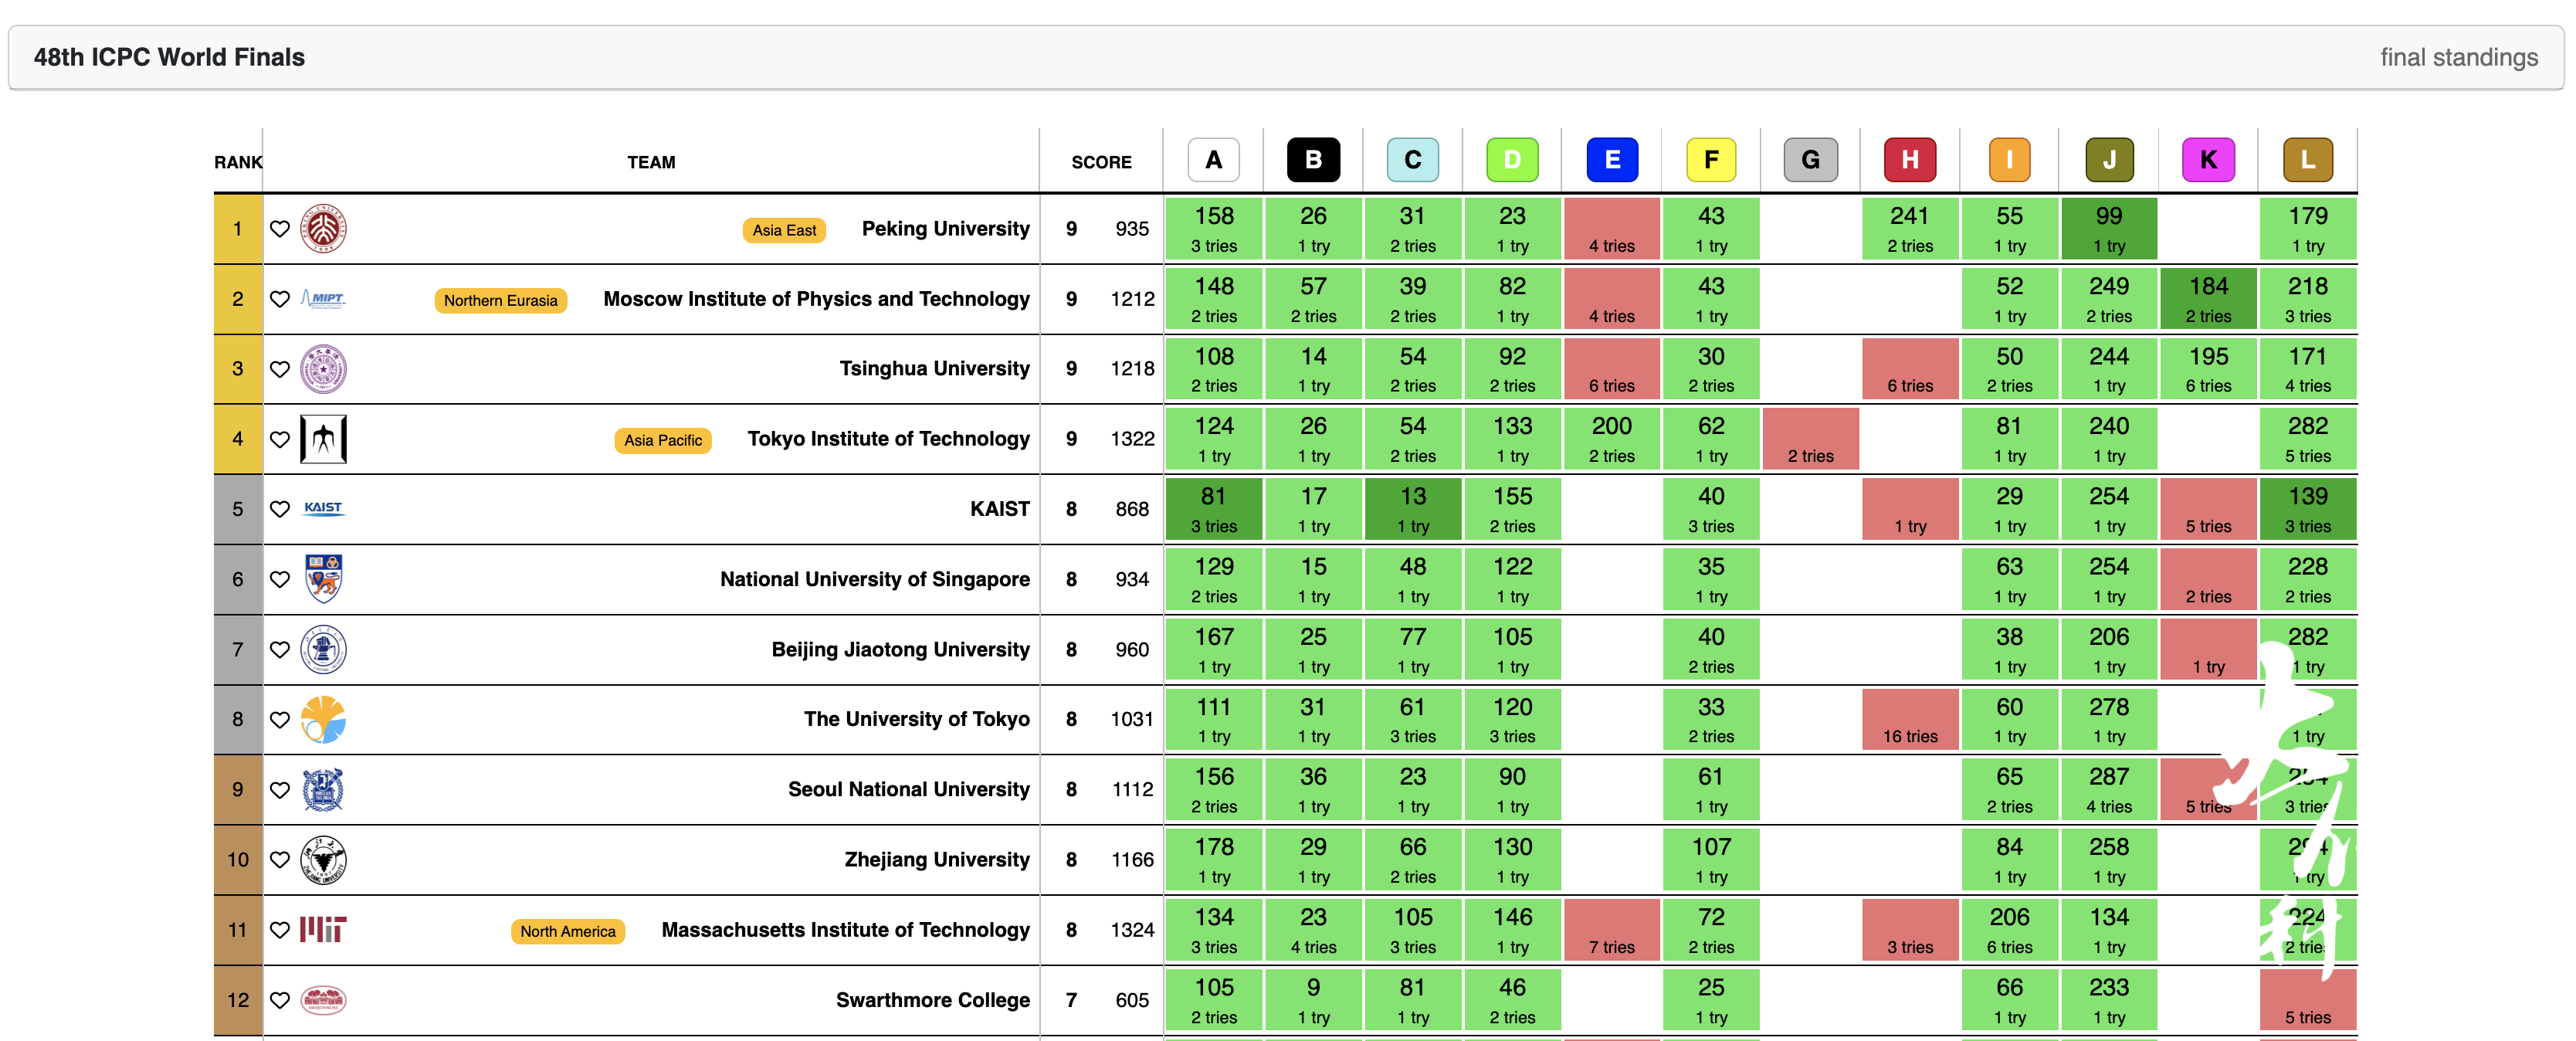The image size is (2576, 1041).
Task: Click the MIT logo icon
Action: 323,930
